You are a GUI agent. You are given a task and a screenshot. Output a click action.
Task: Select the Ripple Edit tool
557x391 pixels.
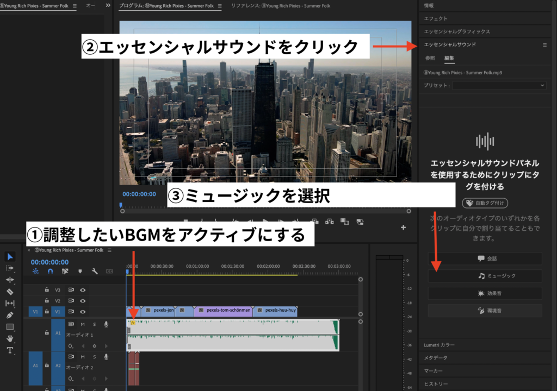click(10, 280)
